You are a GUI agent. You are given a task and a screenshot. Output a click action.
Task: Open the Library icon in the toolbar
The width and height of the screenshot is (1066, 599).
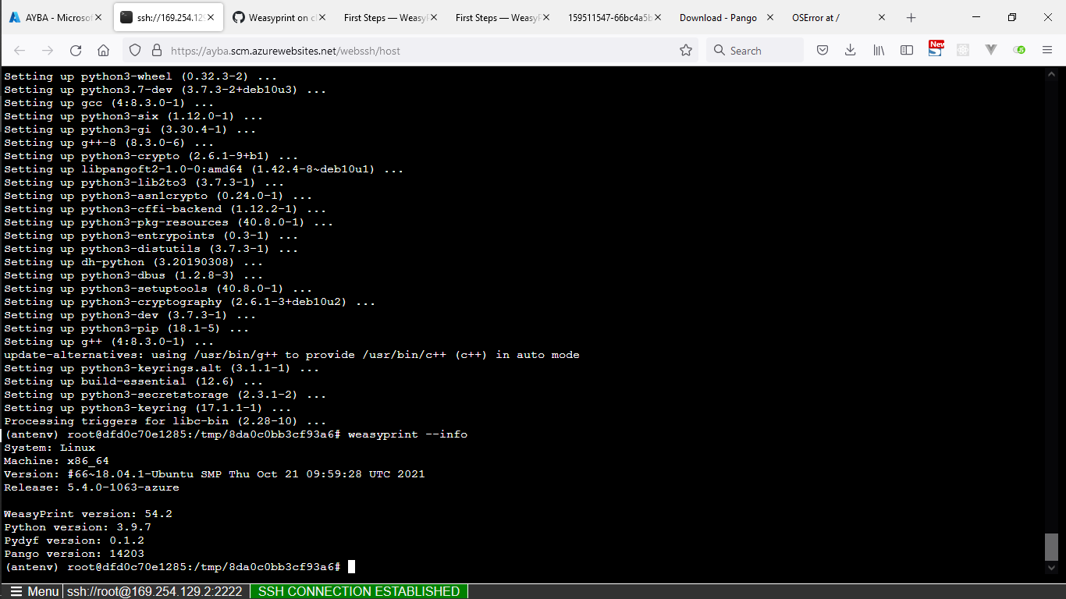(878, 50)
